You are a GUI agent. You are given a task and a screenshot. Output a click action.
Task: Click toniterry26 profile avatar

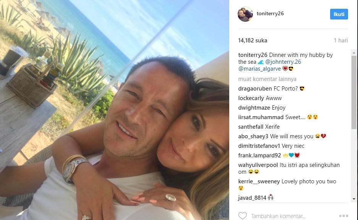click(x=245, y=14)
